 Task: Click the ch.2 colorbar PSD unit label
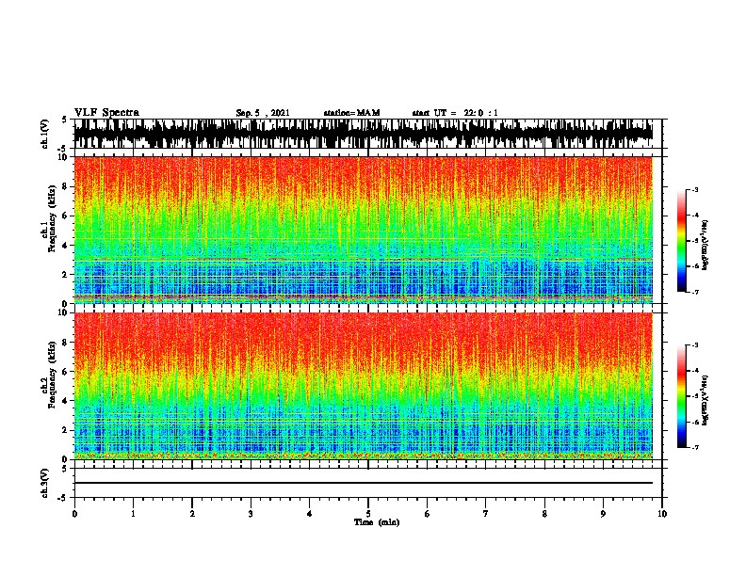point(705,400)
